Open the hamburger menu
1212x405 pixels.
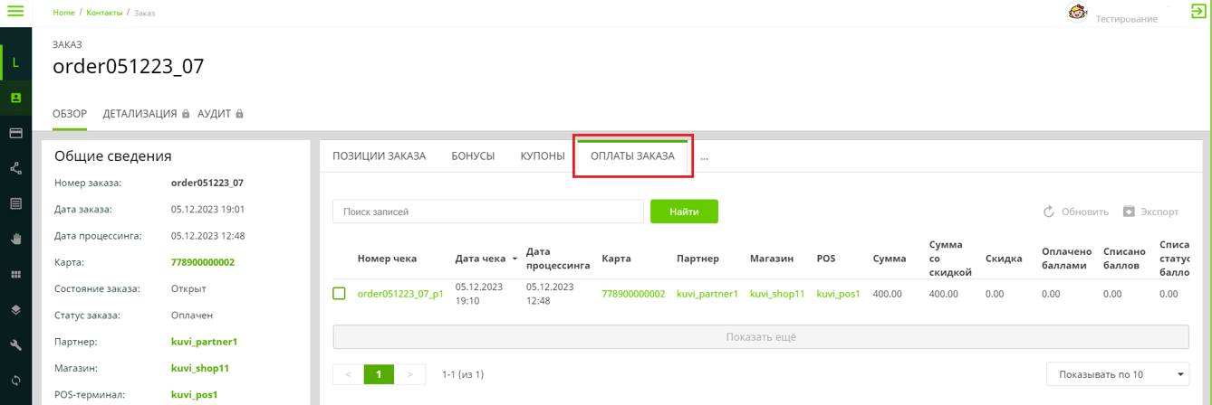(15, 12)
